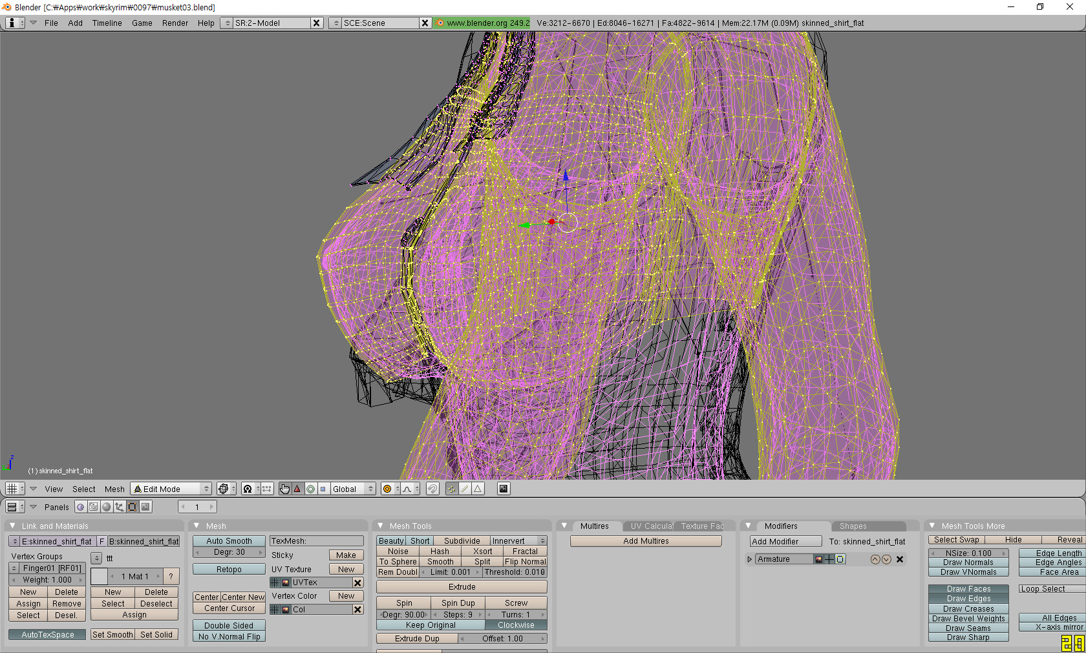
Task: Open the Shading context sphere icon
Action: [107, 507]
